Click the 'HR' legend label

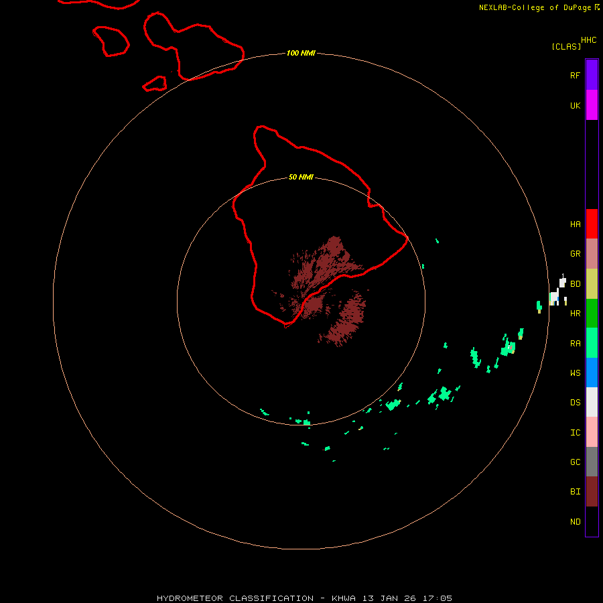(575, 314)
